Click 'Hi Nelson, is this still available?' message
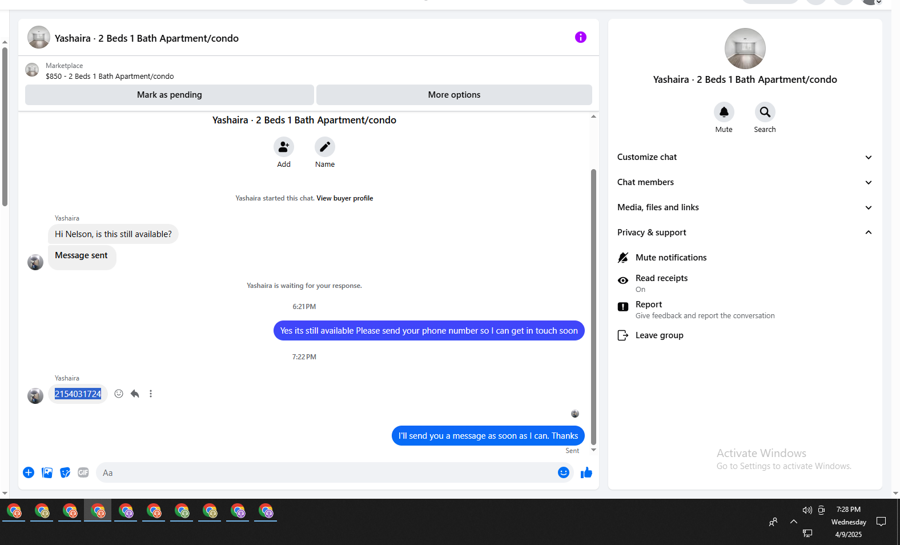Image resolution: width=900 pixels, height=545 pixels. pos(113,234)
